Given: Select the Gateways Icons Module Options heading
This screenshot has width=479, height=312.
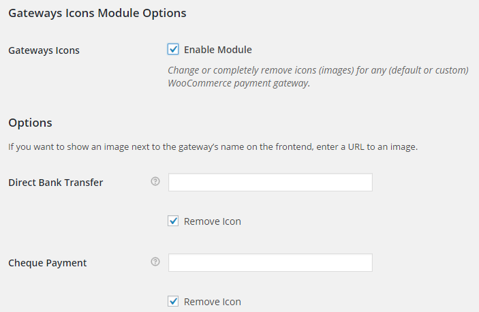Looking at the screenshot, I should pyautogui.click(x=97, y=14).
